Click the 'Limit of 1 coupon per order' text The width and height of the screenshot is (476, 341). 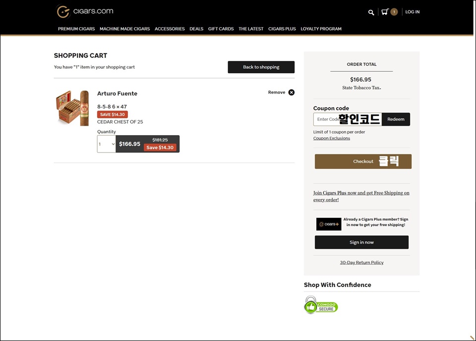pyautogui.click(x=339, y=132)
